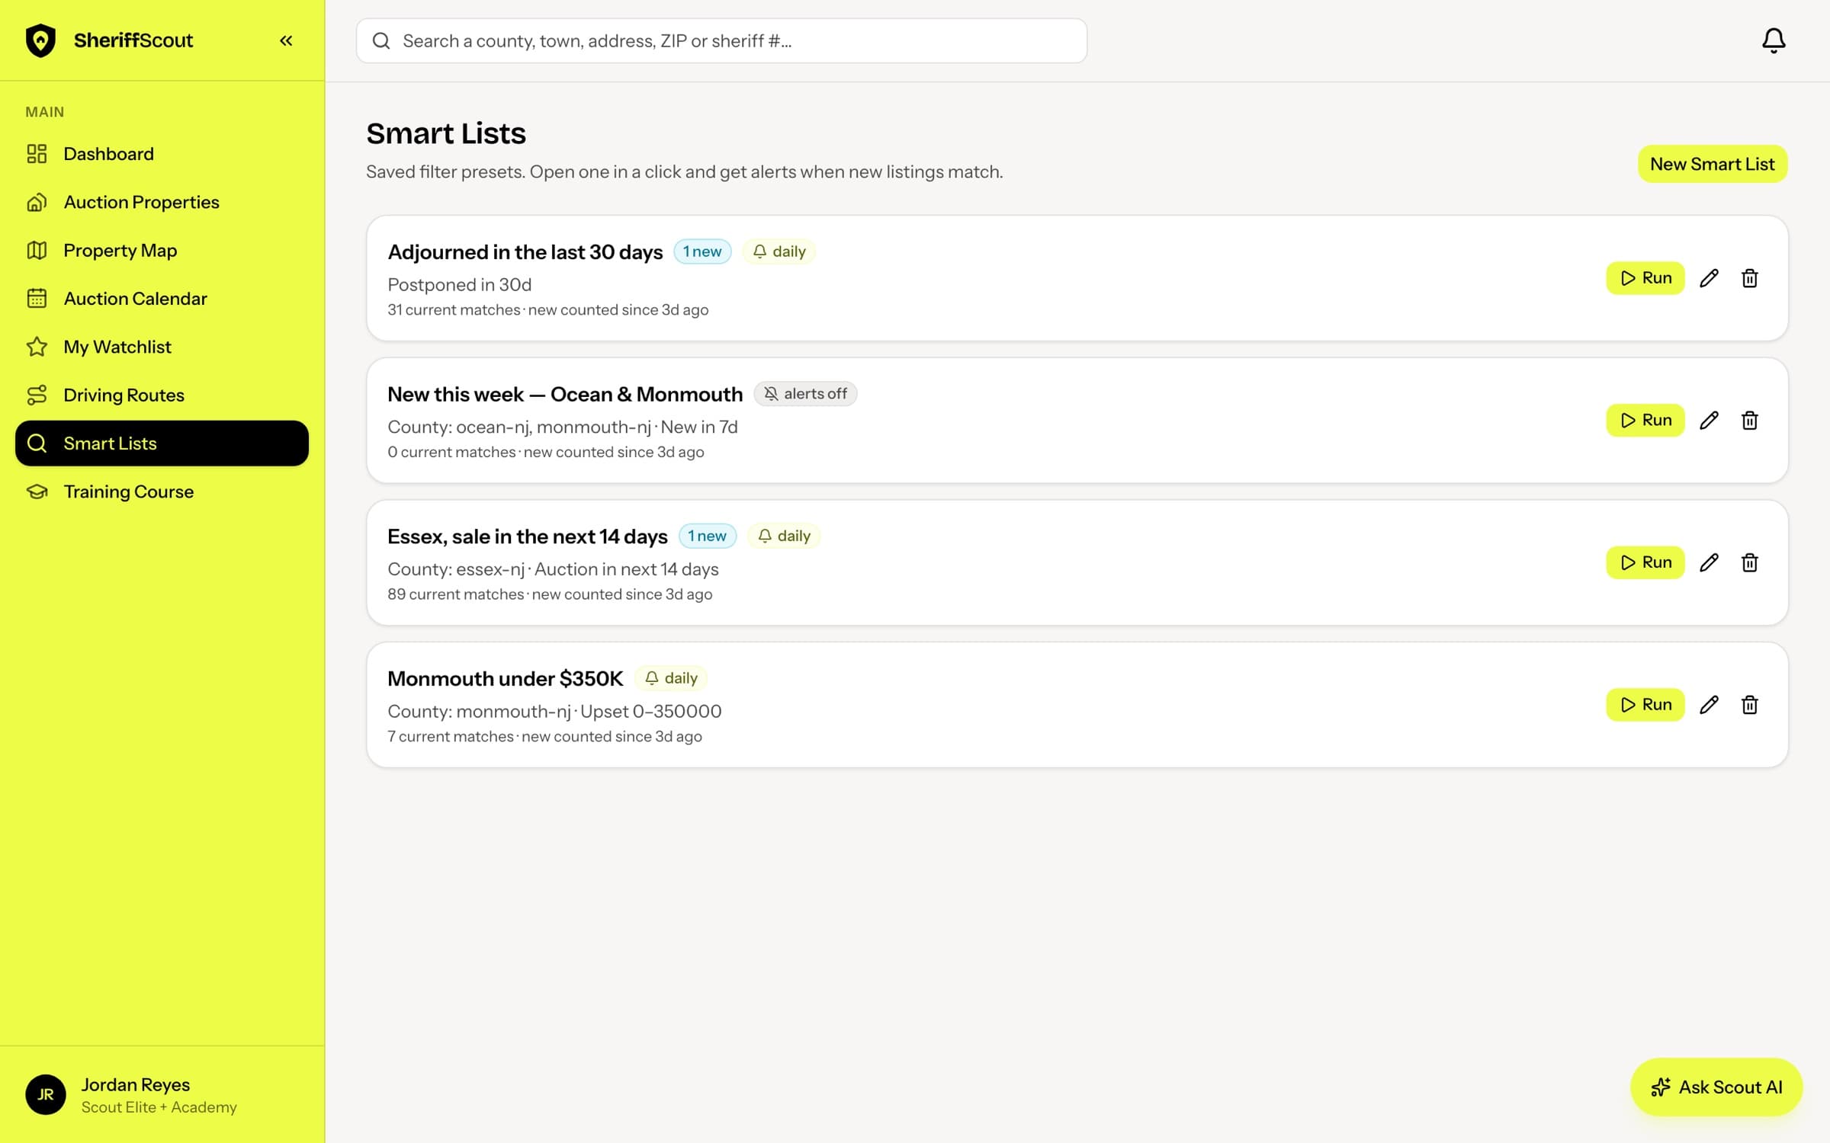This screenshot has width=1830, height=1143.
Task: Create a New Smart List
Action: [x=1712, y=164]
